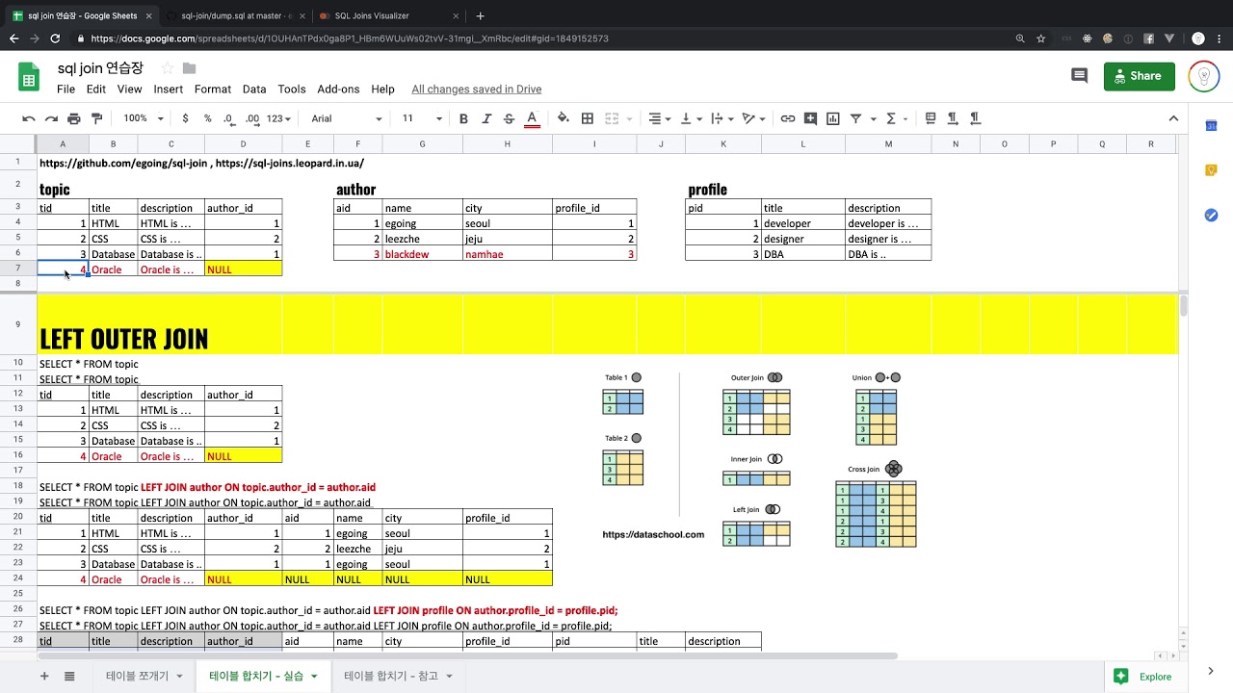The image size is (1233, 693).
Task: Click the Add Sheet plus icon
Action: (44, 676)
